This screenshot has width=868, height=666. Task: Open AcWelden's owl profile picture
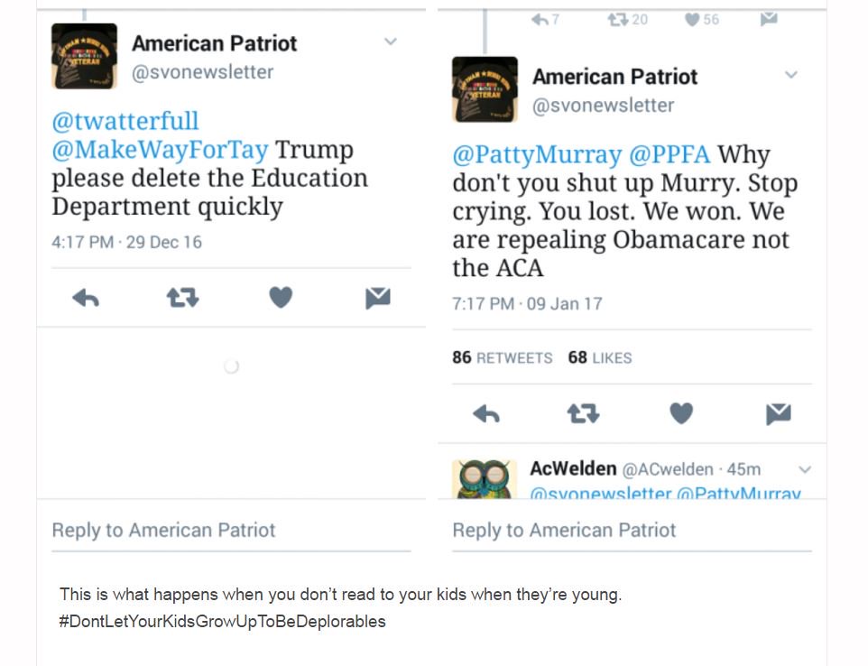(485, 479)
